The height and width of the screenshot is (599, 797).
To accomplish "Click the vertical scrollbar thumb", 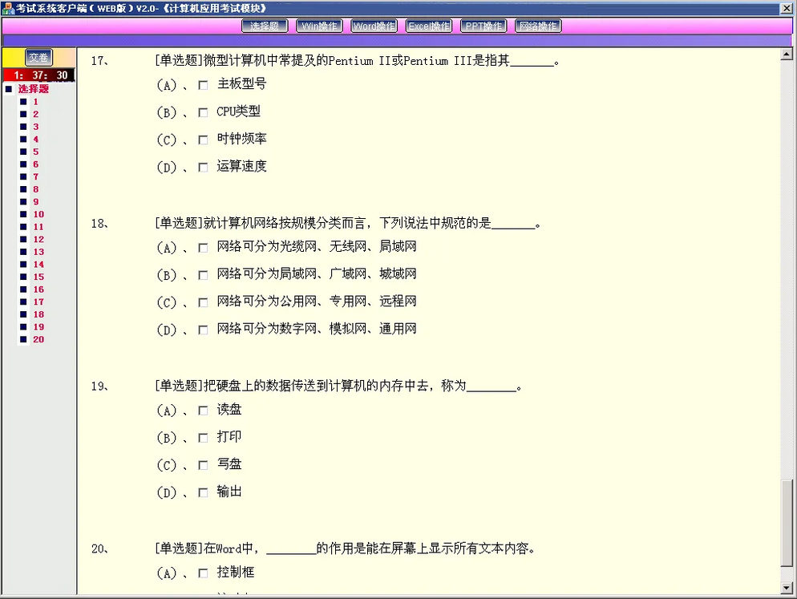I will tap(787, 524).
